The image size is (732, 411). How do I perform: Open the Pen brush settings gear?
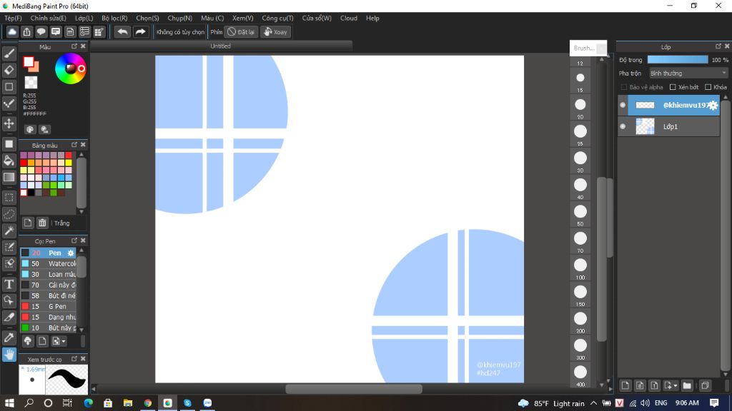click(71, 253)
